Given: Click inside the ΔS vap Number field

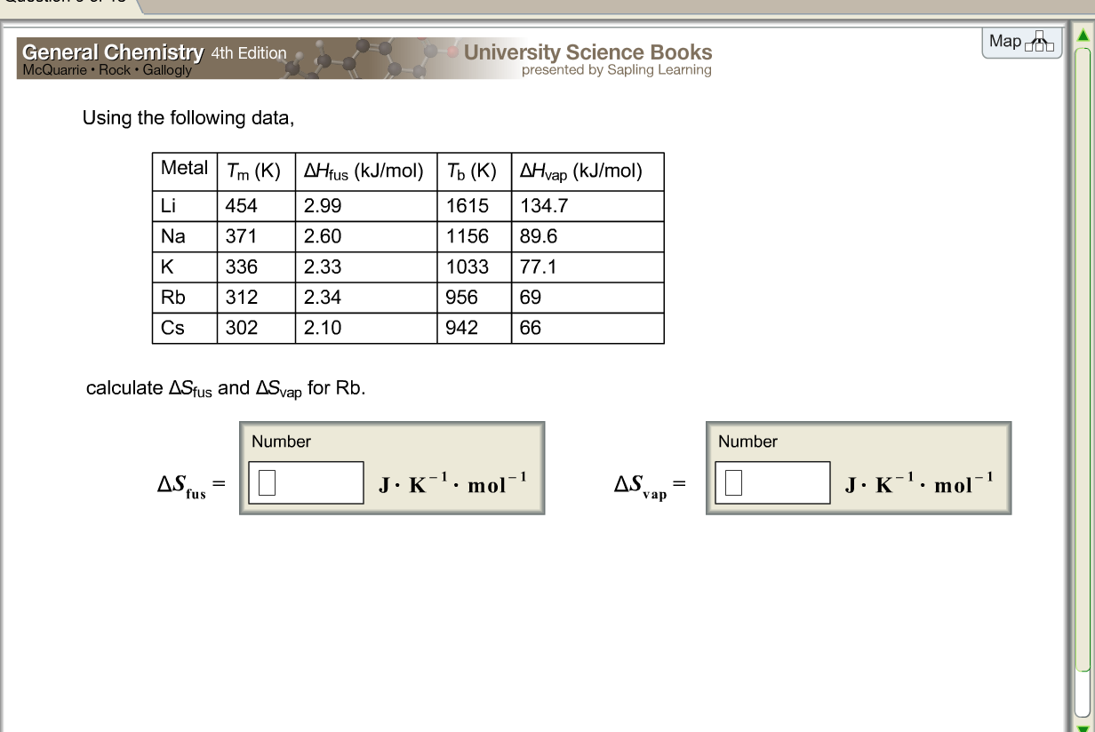Looking at the screenshot, I should pos(771,481).
